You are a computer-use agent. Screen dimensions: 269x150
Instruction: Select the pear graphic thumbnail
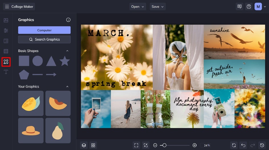(x=58, y=131)
